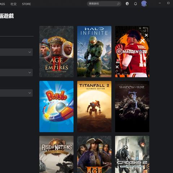This screenshot has height=173, width=173.
Task: Open the Game Pass tab
Action: coord(3,4)
